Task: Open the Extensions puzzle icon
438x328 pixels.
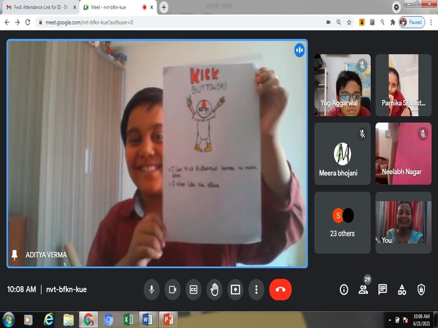Action: pos(393,22)
